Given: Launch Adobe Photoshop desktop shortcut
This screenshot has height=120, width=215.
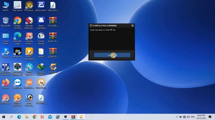Looking at the screenshot, I should (29, 100).
